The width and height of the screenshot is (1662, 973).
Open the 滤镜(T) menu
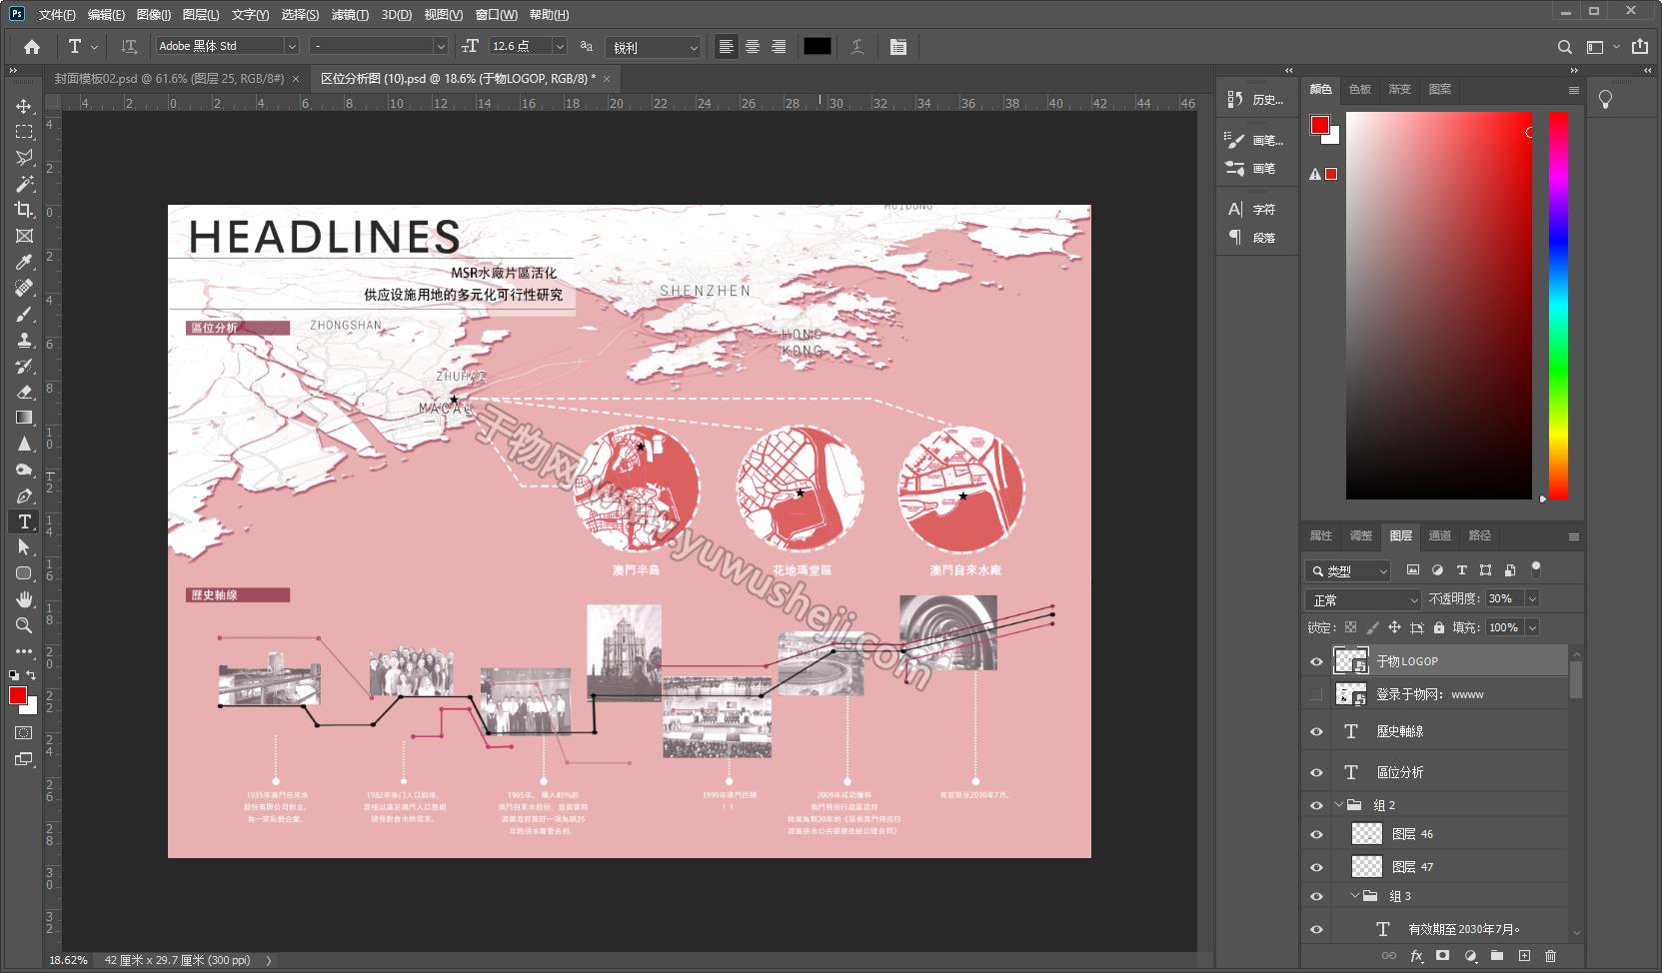pyautogui.click(x=350, y=14)
